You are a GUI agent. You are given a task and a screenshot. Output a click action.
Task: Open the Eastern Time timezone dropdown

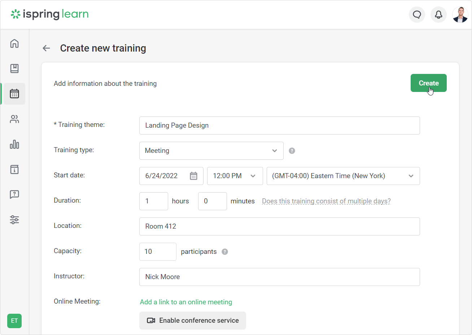coord(343,176)
